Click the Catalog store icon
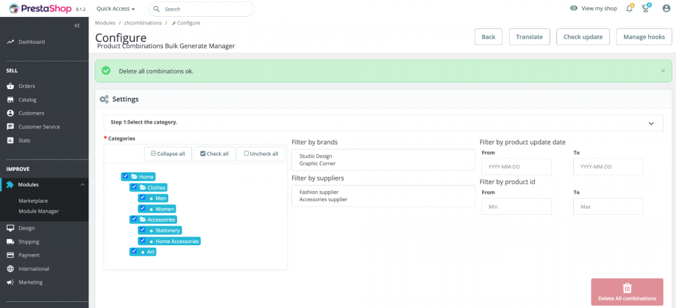Image resolution: width=676 pixels, height=308 pixels. (x=10, y=99)
